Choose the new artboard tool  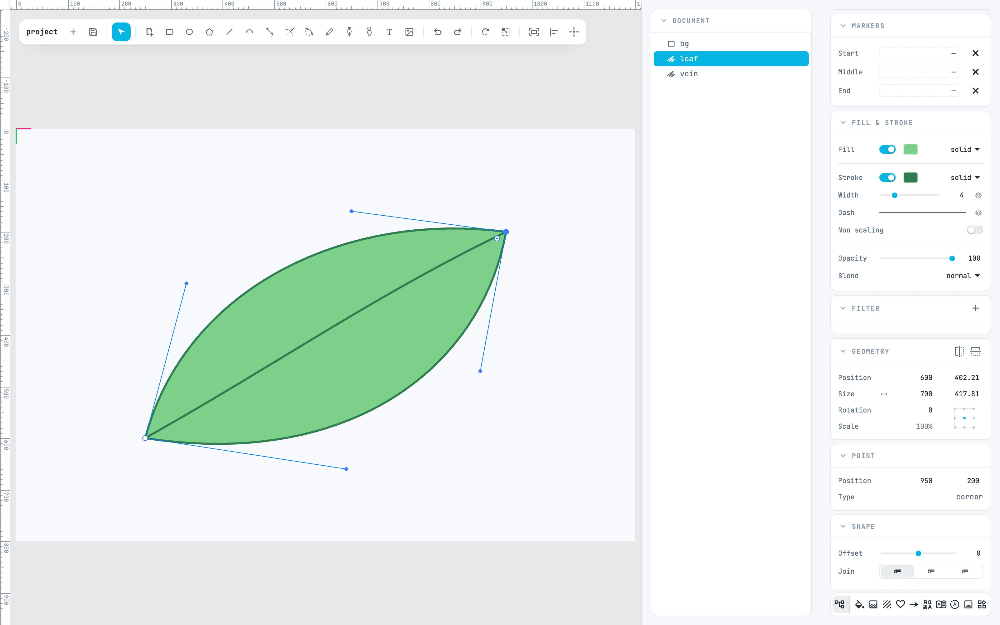[149, 32]
